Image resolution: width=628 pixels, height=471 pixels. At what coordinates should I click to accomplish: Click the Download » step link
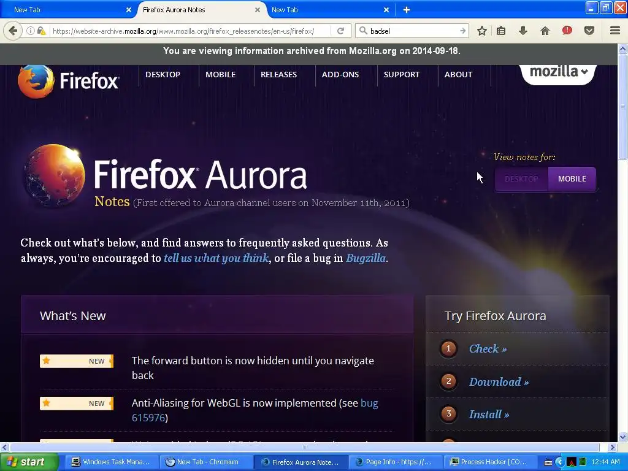click(499, 381)
